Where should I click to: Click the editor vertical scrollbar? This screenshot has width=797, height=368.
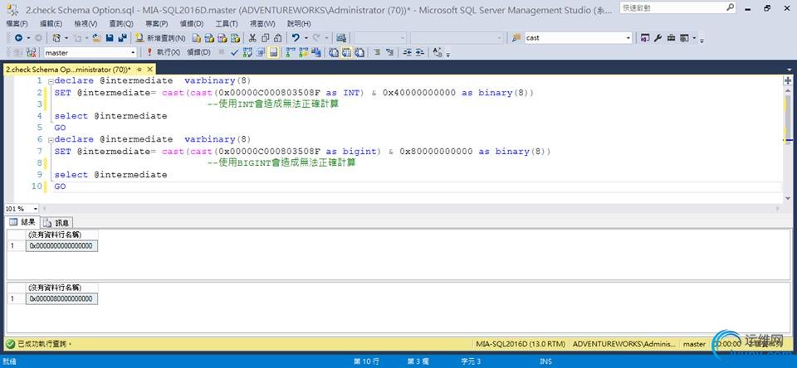tap(787, 116)
